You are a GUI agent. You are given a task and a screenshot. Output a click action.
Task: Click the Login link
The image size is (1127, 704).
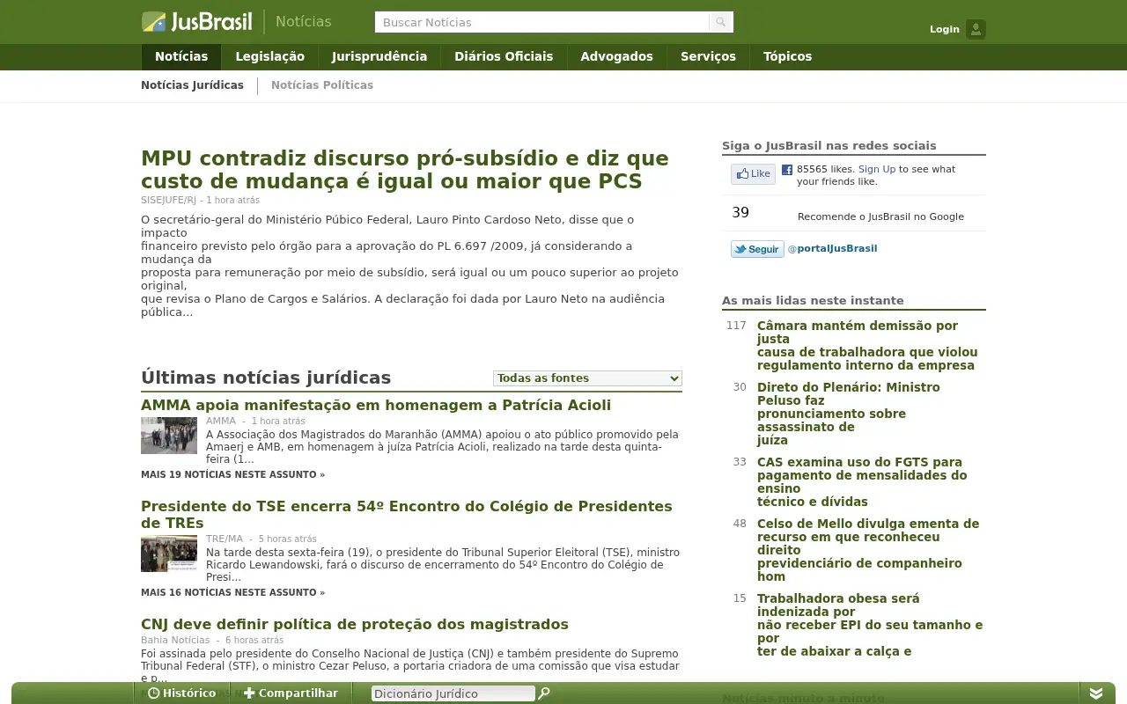(944, 29)
